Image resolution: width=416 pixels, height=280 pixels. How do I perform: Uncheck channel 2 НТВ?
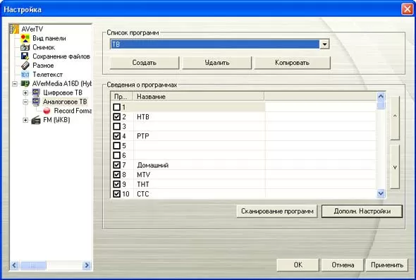[116, 116]
